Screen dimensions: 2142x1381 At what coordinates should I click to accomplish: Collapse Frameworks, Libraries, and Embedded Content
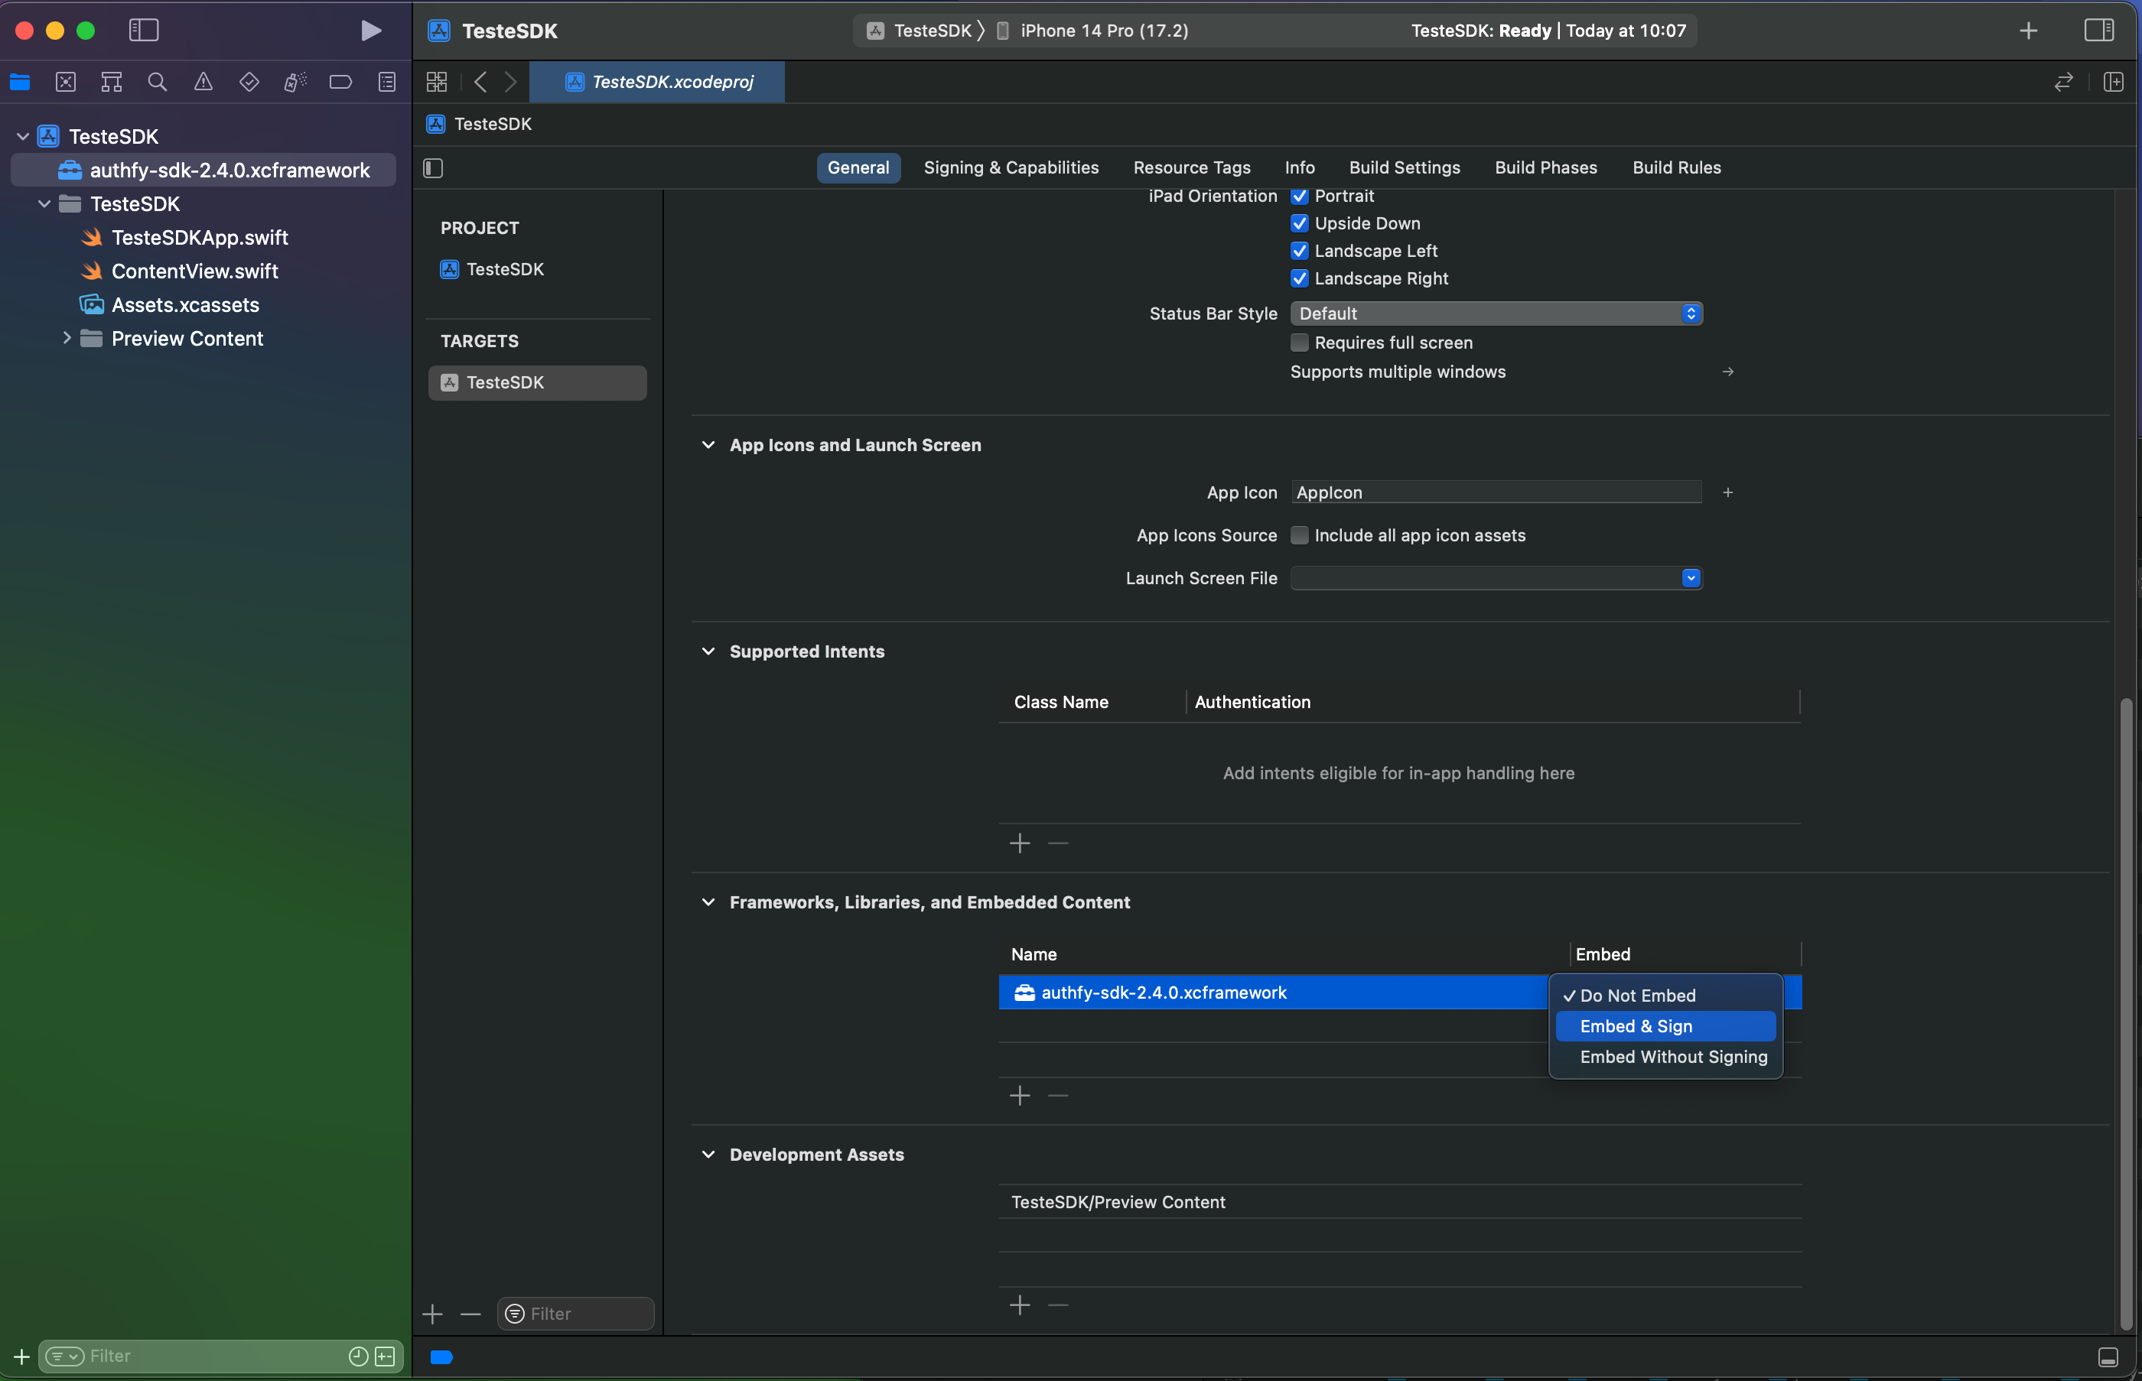pos(708,902)
